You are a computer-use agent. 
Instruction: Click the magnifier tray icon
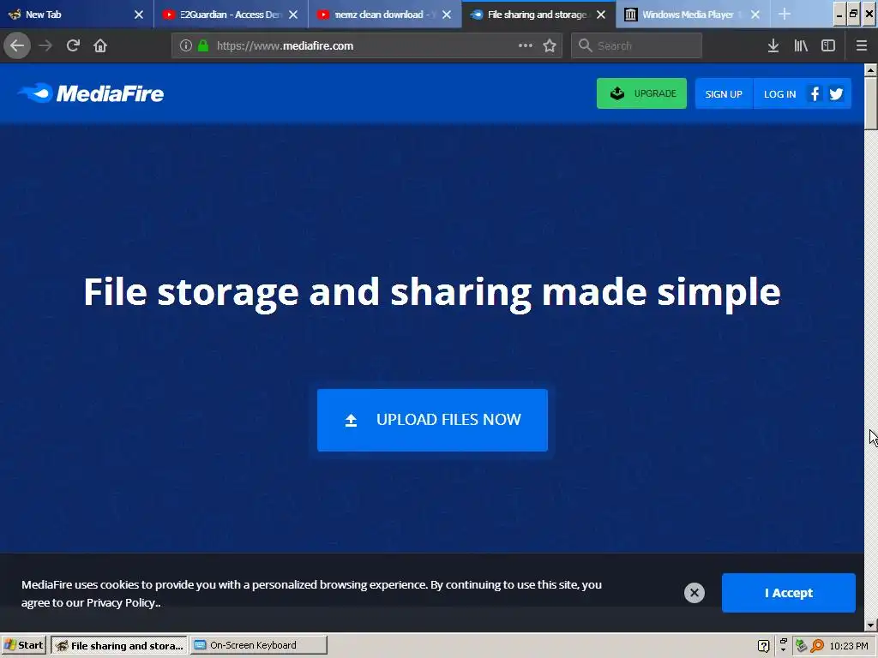817,646
